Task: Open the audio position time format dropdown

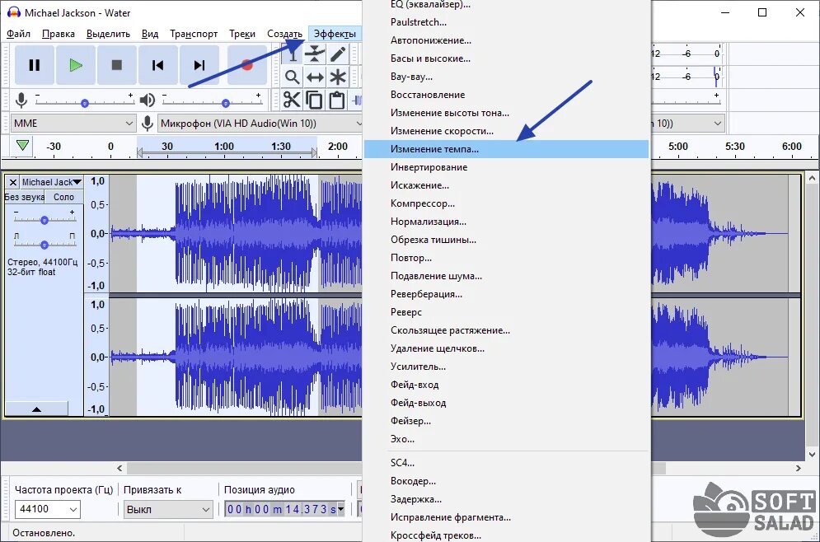Action: (x=341, y=509)
